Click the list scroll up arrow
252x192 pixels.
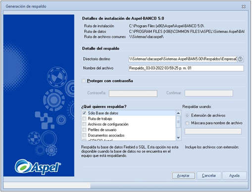(178, 113)
